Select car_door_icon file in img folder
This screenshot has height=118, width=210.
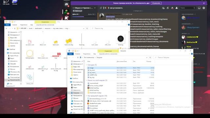[30, 43]
